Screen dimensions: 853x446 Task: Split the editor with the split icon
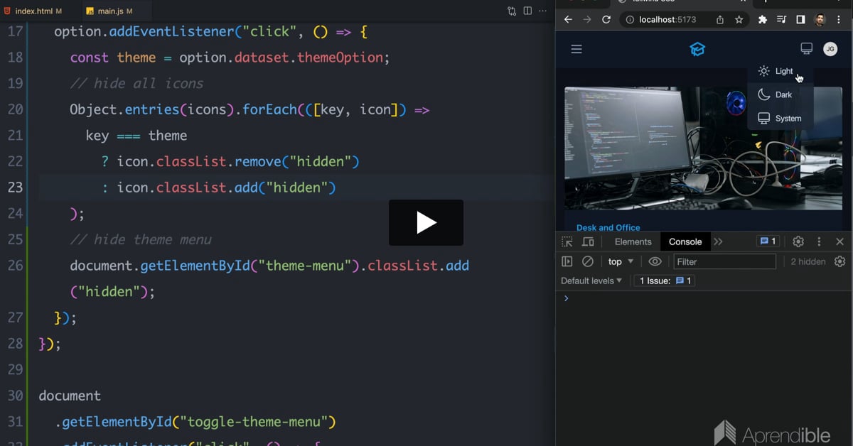(x=527, y=11)
